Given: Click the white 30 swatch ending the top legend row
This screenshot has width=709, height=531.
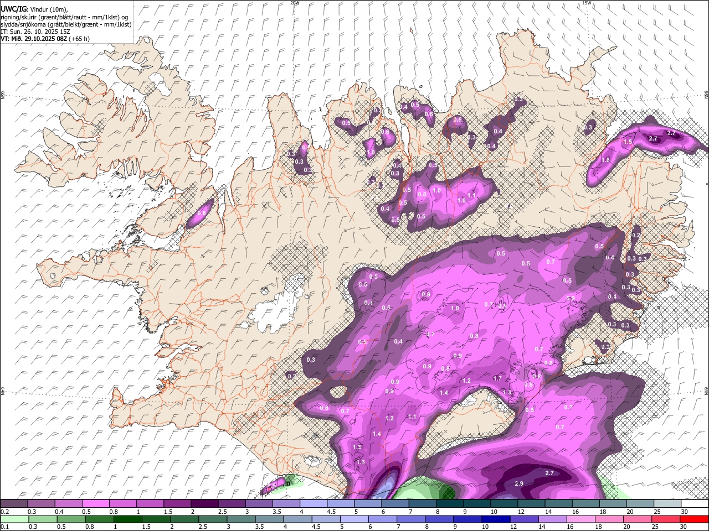Looking at the screenshot, I should [x=694, y=503].
